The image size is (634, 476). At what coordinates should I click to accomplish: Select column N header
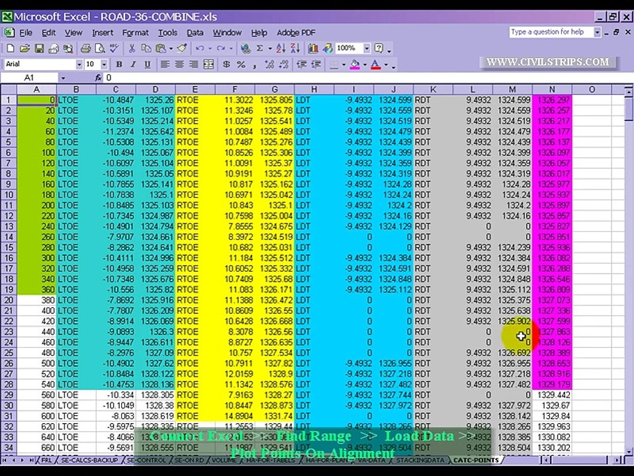(x=552, y=89)
